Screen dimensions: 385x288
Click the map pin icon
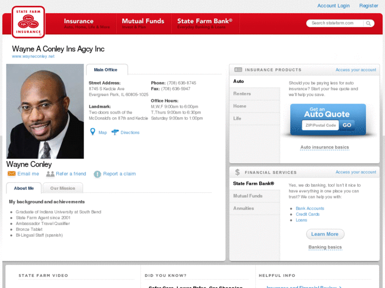click(93, 132)
